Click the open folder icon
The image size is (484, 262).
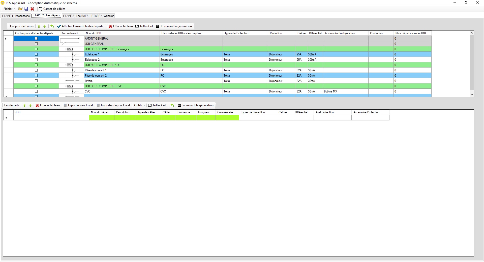click(20, 9)
